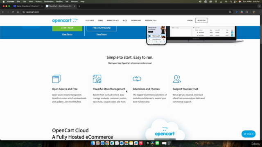Click the green Start Now button
This screenshot has width=262, height=147.
(x=67, y=28)
